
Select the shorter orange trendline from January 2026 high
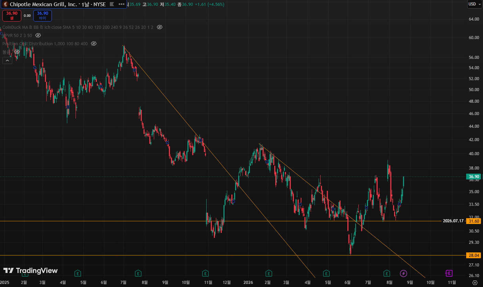(342, 211)
